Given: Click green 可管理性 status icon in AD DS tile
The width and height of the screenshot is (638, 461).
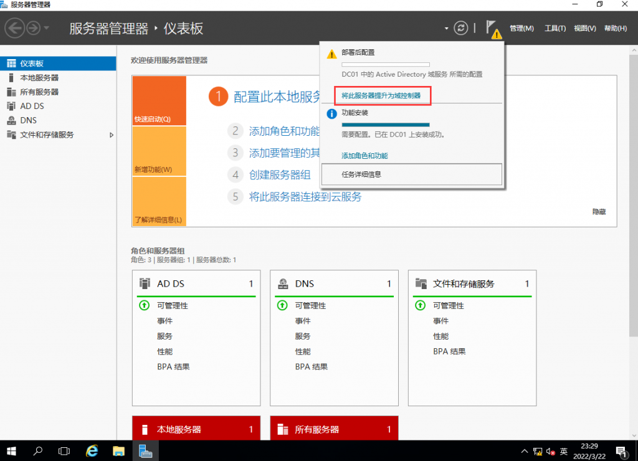Looking at the screenshot, I should pos(145,305).
